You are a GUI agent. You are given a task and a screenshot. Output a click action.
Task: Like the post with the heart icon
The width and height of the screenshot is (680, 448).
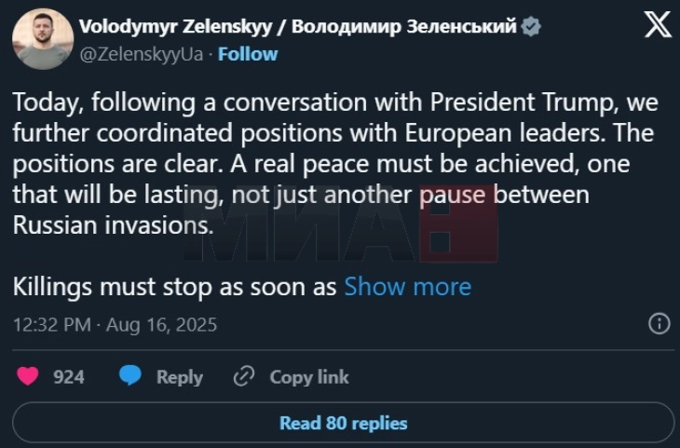pos(29,376)
